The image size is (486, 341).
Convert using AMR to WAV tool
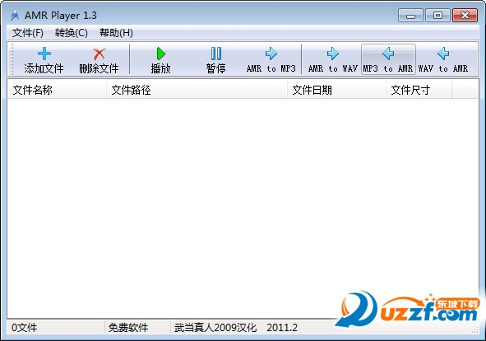tap(333, 59)
